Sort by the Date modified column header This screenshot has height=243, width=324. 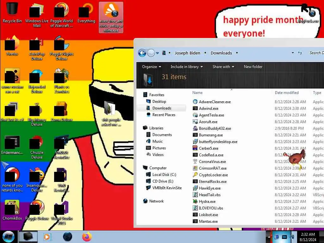pyautogui.click(x=287, y=93)
